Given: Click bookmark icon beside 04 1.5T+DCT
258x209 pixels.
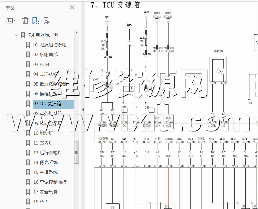Looking at the screenshot, I should pyautogui.click(x=28, y=74).
